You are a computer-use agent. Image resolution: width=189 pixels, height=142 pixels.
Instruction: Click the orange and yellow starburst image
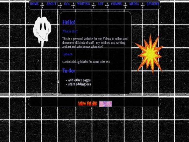[x=149, y=54]
